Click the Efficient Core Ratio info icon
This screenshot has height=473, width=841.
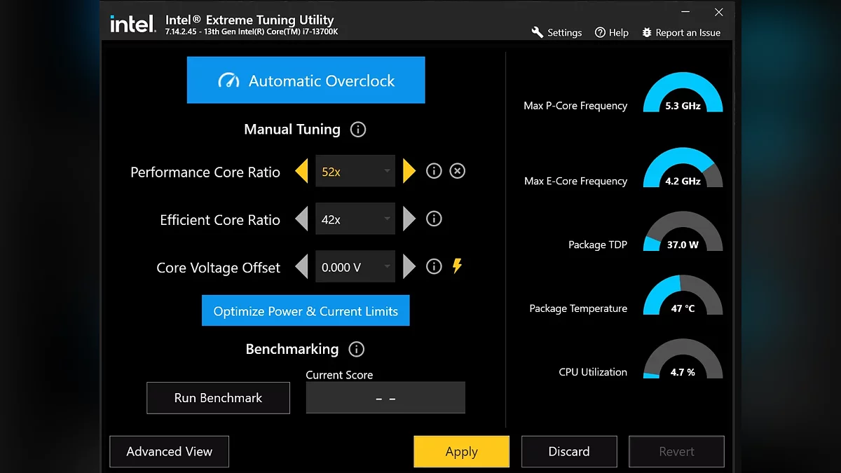(434, 219)
